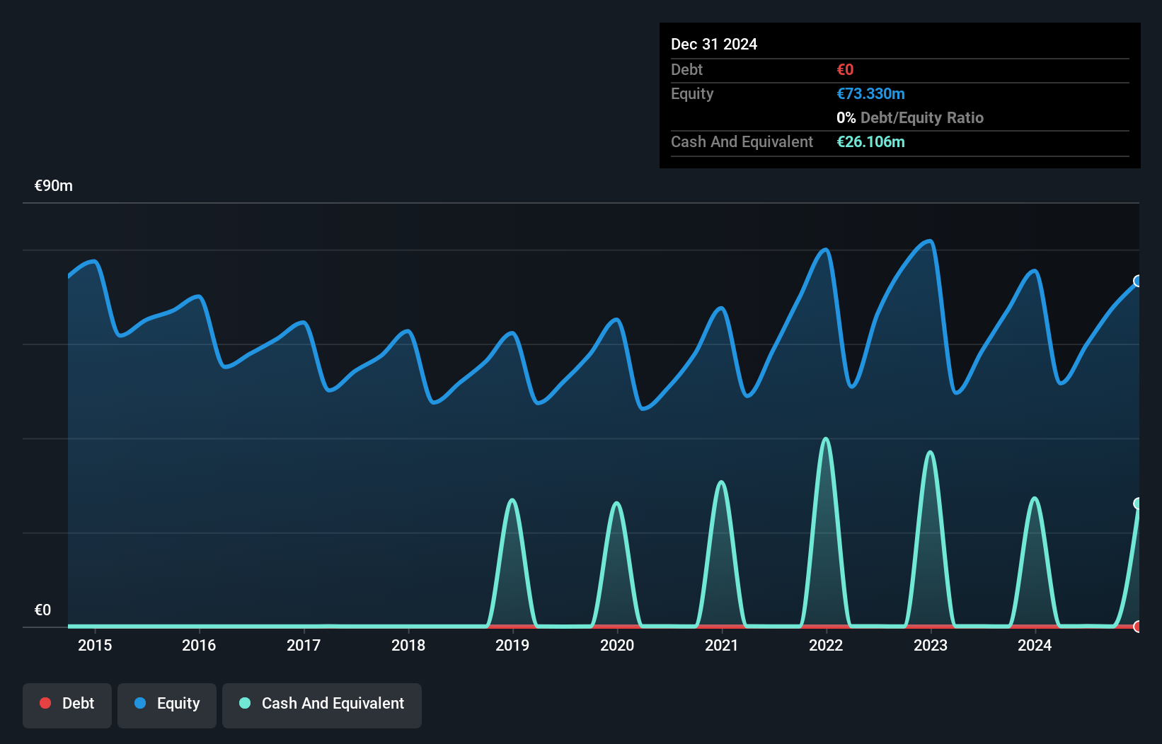Image resolution: width=1162 pixels, height=744 pixels.
Task: Select the blue Equity endpoint marker on chart
Action: coord(1138,281)
